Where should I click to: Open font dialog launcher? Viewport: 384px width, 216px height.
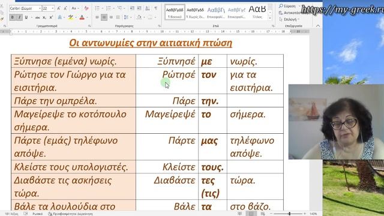click(89, 26)
